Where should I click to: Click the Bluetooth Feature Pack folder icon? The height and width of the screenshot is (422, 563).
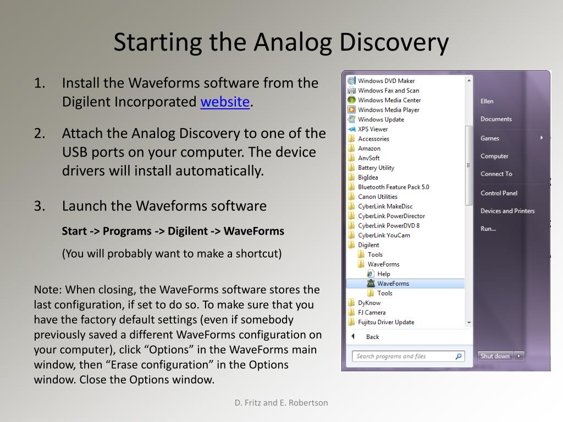[x=351, y=187]
